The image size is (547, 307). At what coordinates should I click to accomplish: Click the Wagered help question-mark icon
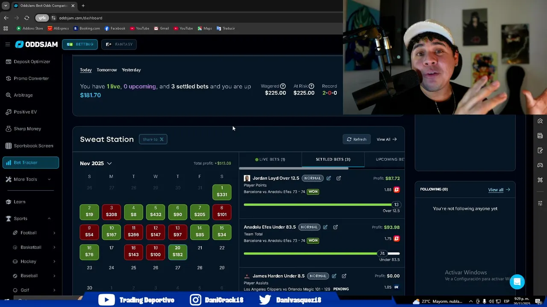point(283,86)
